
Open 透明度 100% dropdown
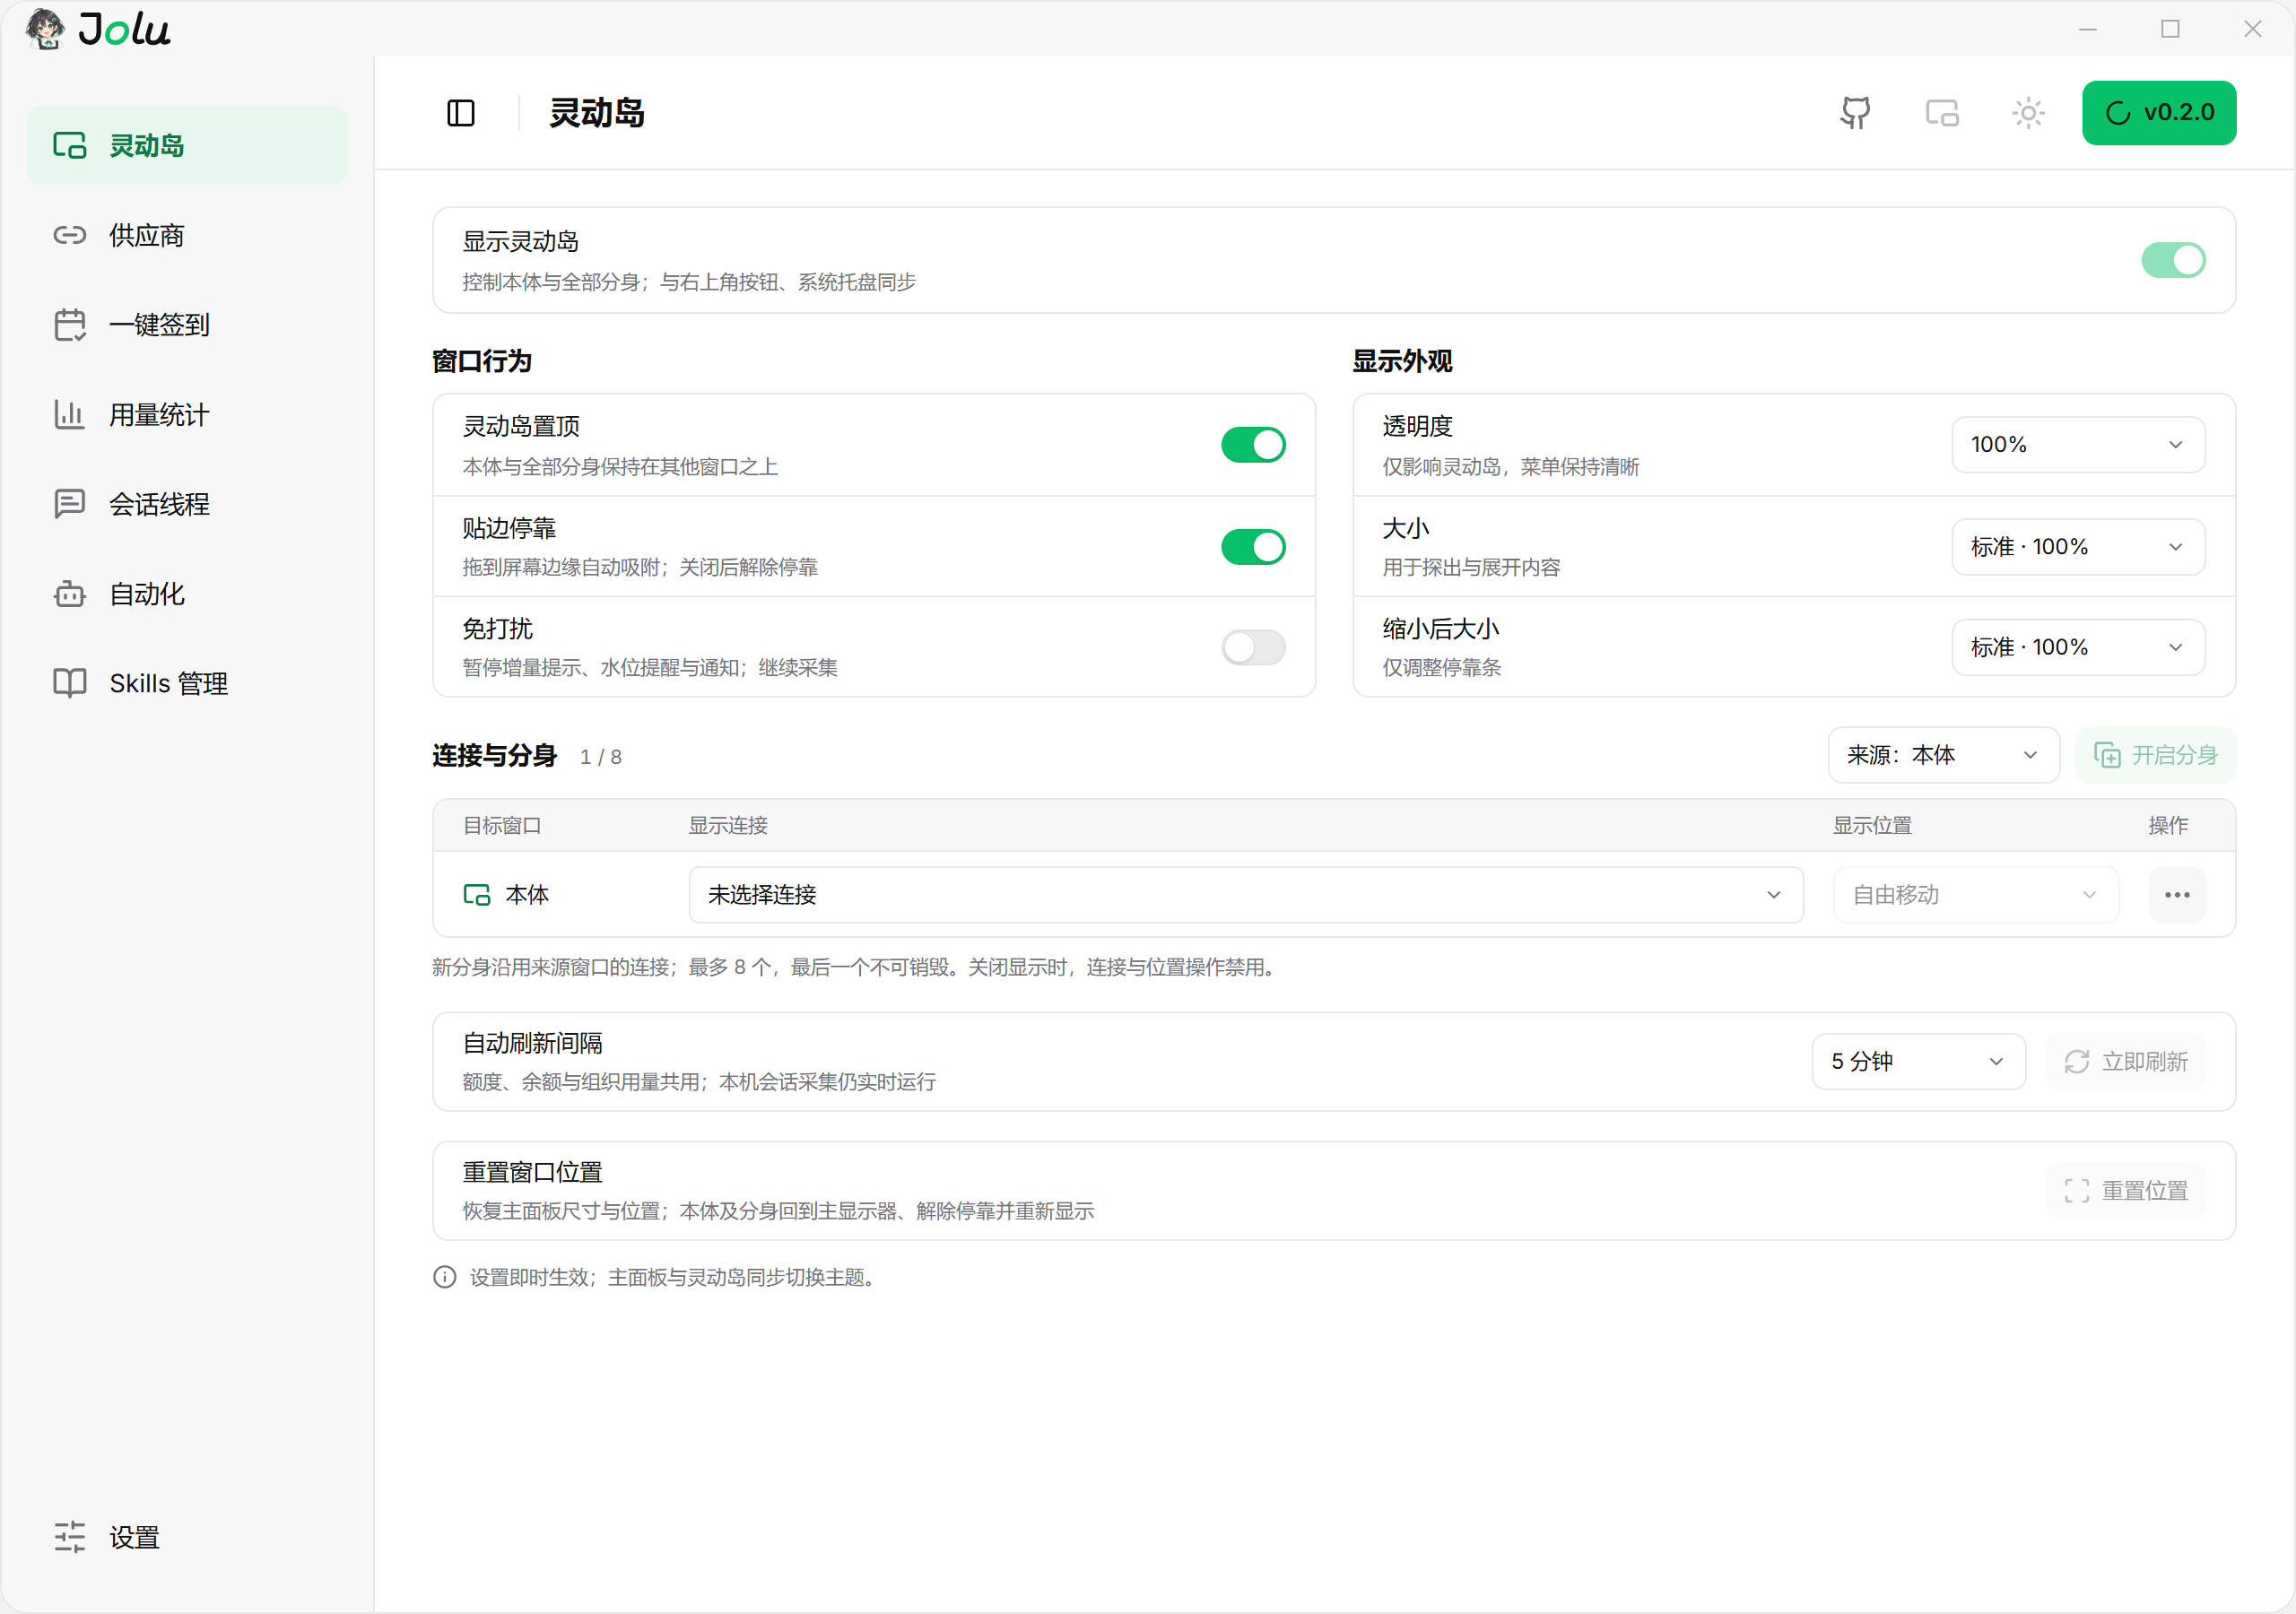tap(2078, 445)
